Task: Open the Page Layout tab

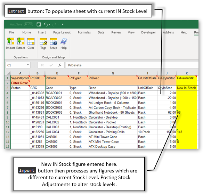Action: [x=62, y=32]
